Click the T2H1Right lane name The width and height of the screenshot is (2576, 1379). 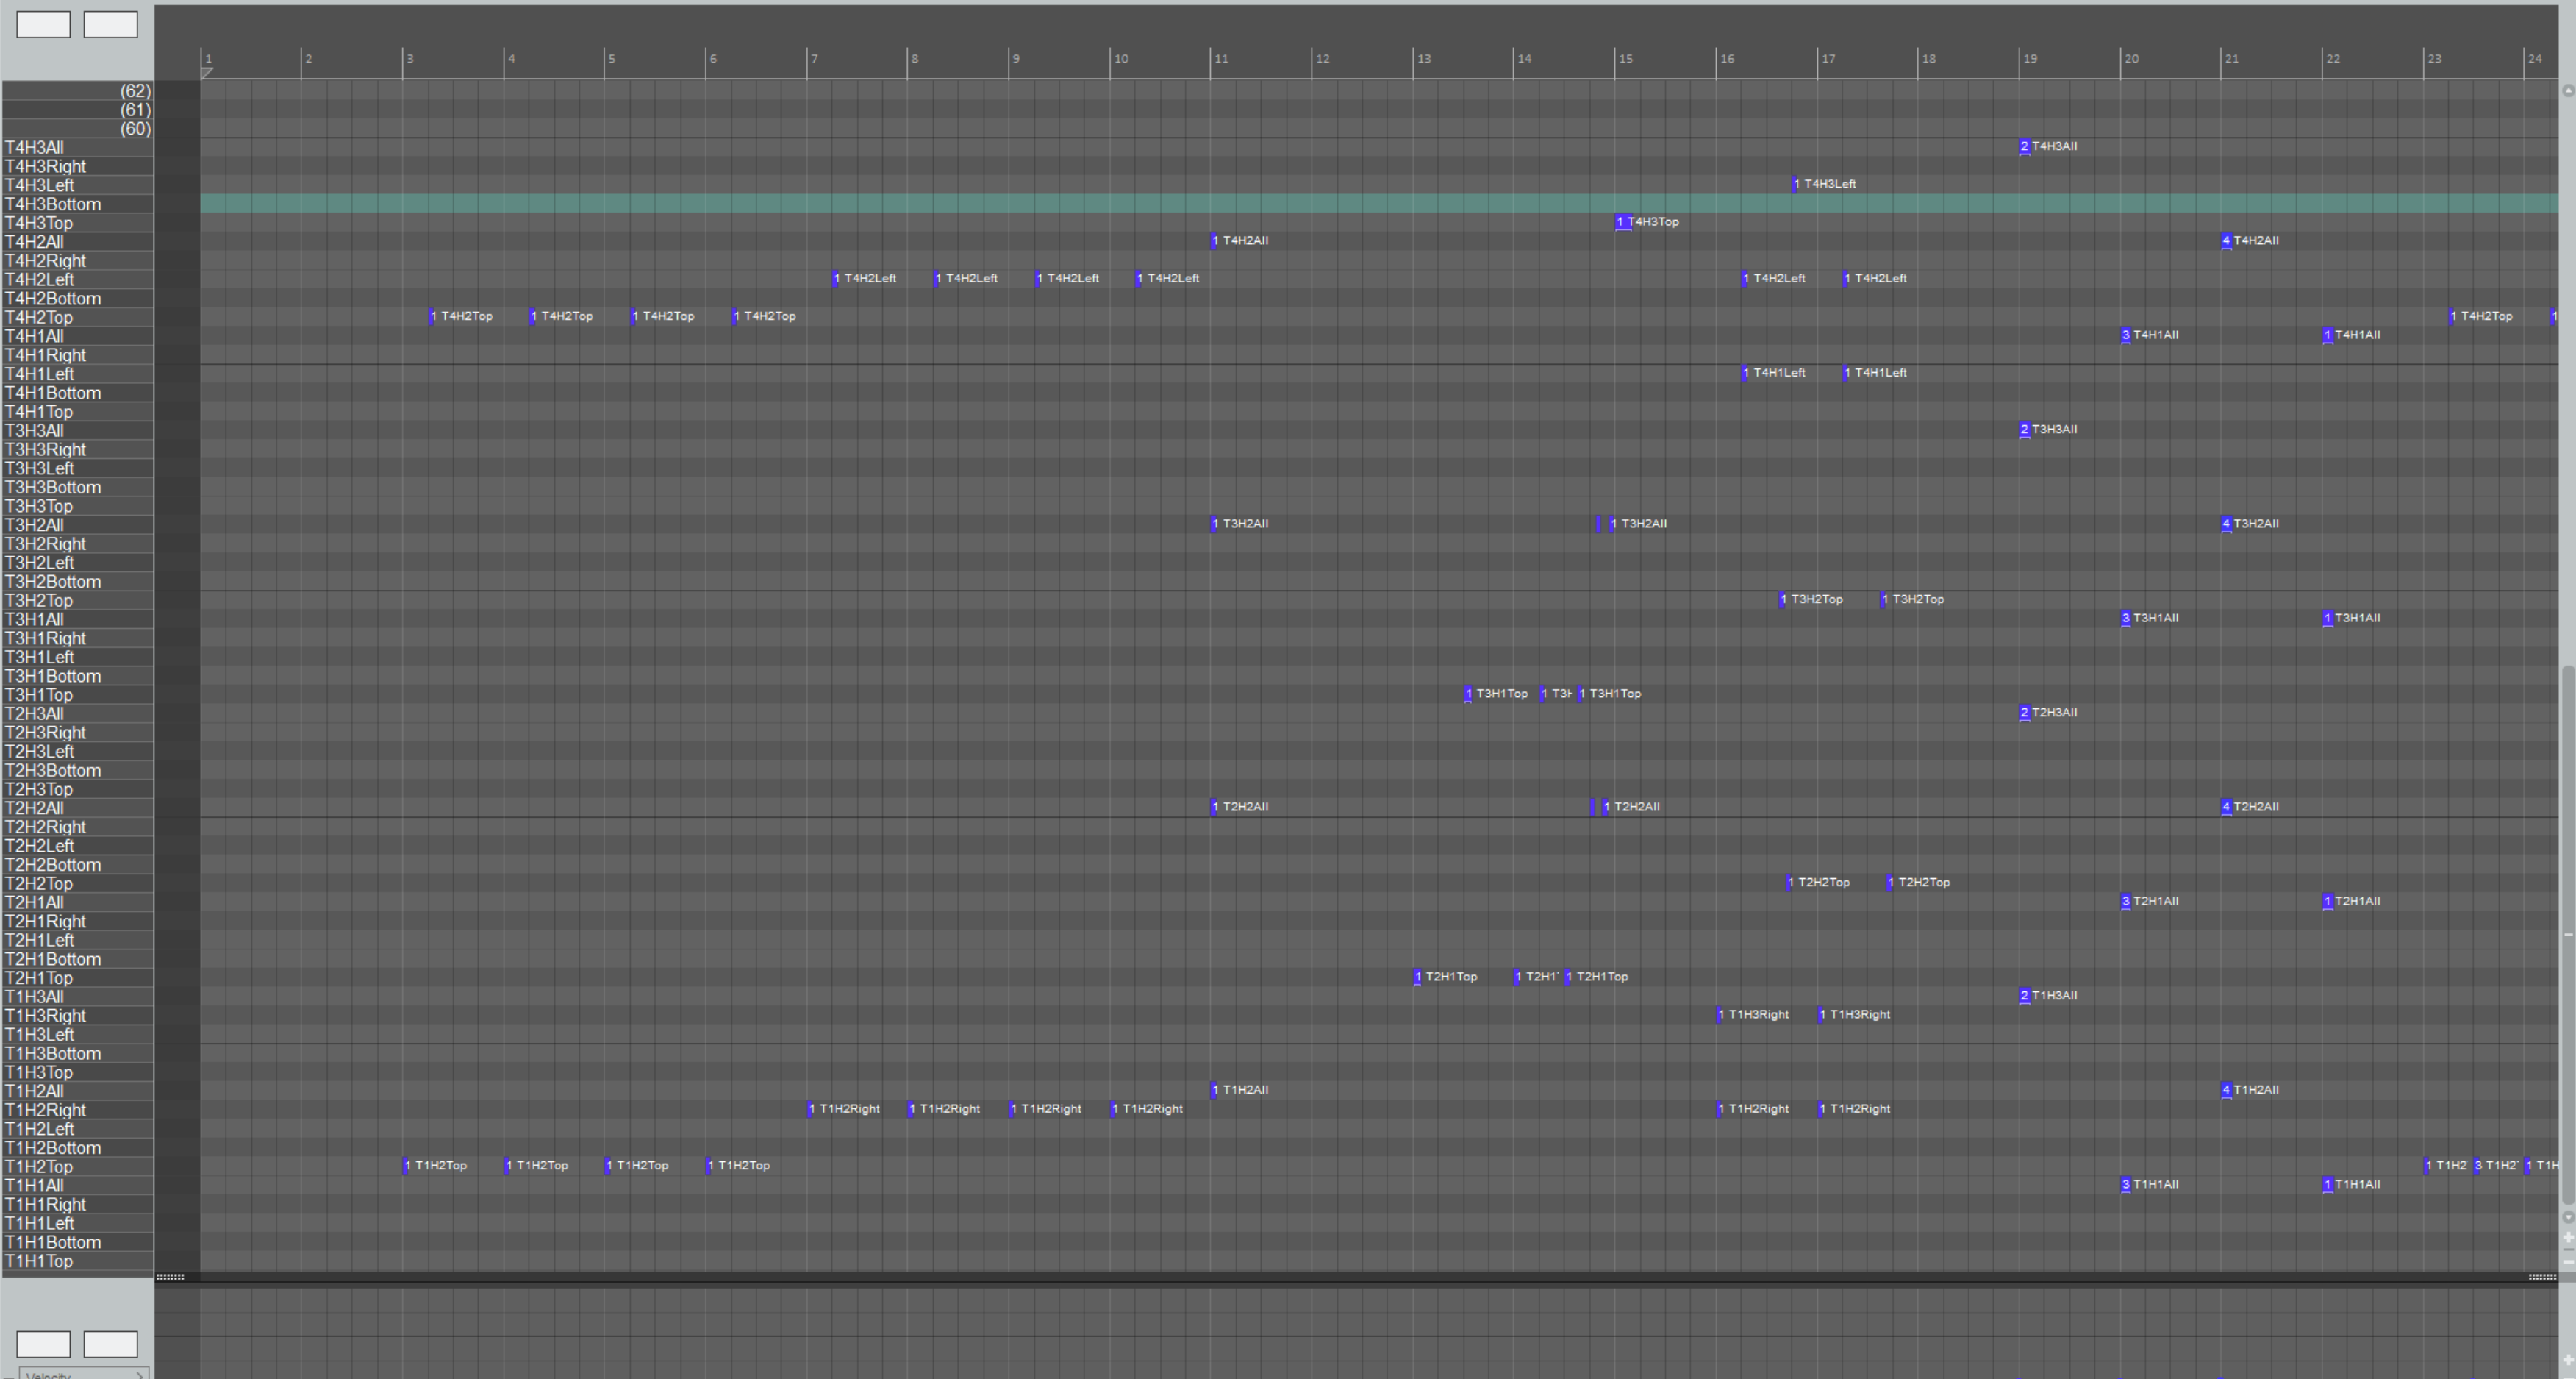click(x=45, y=921)
